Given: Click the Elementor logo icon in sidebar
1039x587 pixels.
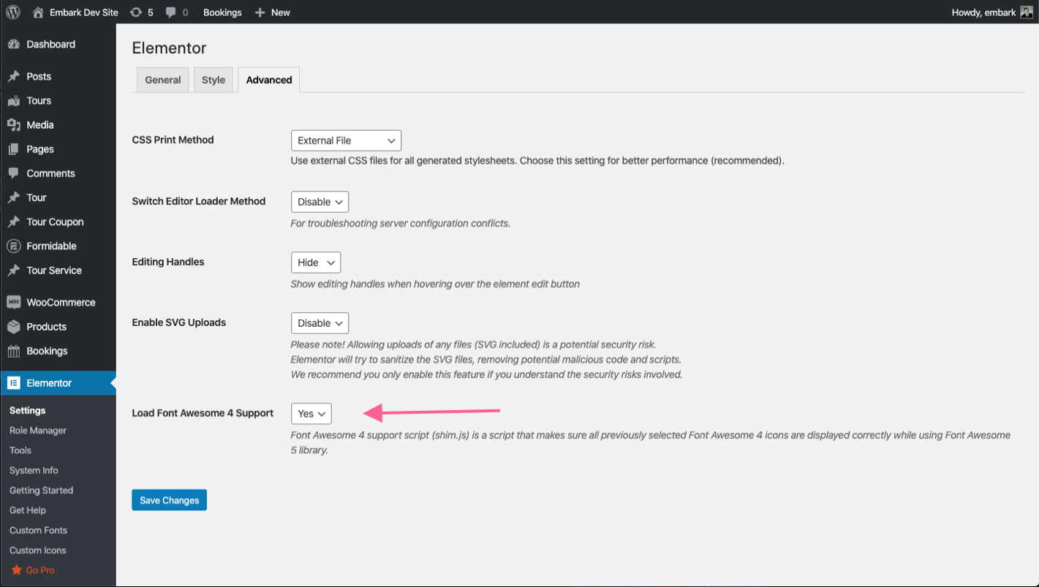Looking at the screenshot, I should coord(14,383).
